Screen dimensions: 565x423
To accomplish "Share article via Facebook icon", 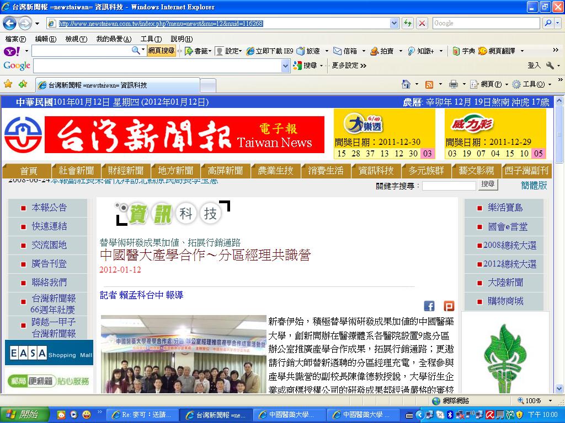I will (429, 306).
